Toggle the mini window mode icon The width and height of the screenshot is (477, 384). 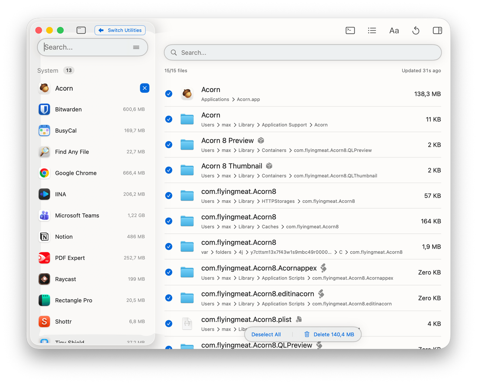pos(81,30)
